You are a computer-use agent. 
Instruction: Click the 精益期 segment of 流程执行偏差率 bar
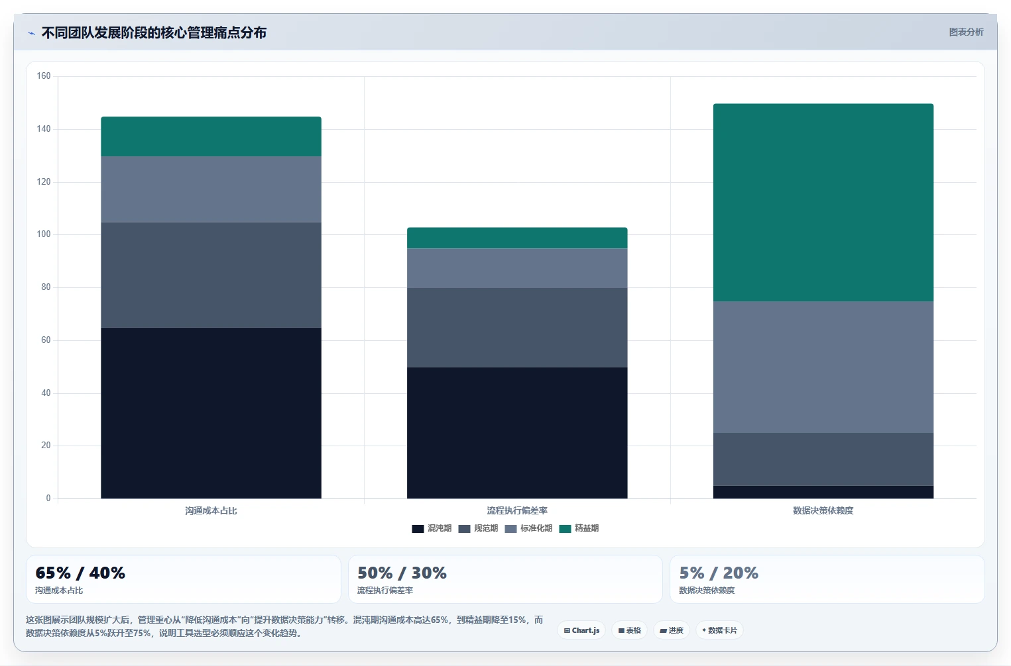coord(517,238)
